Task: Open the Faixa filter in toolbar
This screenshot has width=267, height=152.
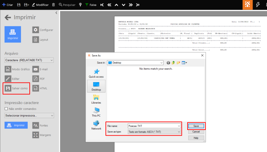Action: 91,5
